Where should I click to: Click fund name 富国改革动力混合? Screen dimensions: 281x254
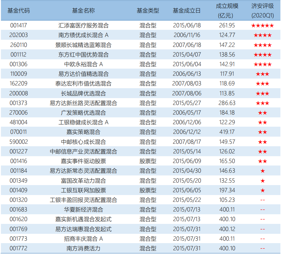(83, 181)
